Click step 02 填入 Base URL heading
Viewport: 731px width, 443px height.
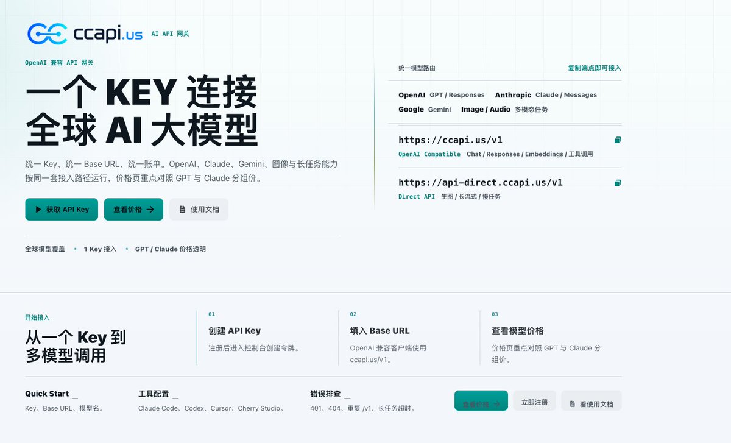click(x=380, y=331)
